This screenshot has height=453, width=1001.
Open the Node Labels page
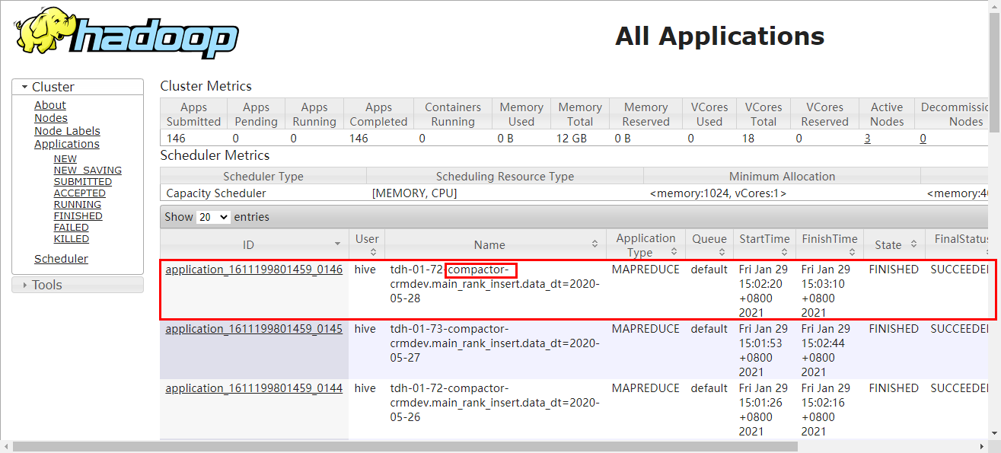point(67,130)
